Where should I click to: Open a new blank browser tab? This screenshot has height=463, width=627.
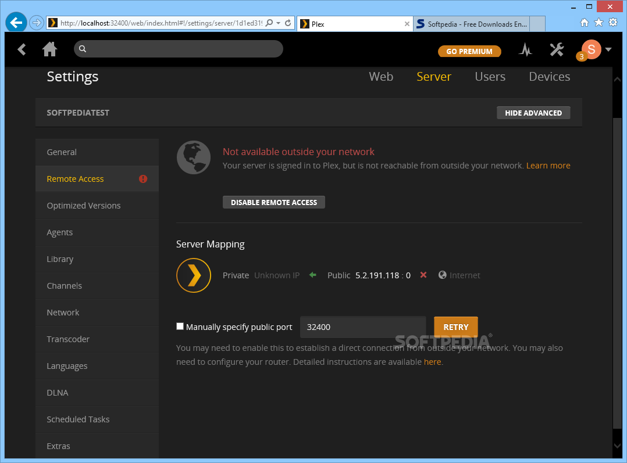(x=537, y=24)
